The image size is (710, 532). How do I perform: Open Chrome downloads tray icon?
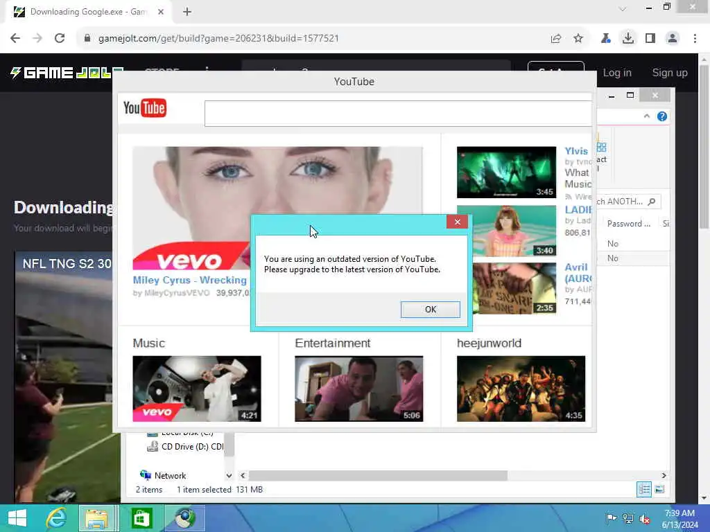[x=628, y=39]
